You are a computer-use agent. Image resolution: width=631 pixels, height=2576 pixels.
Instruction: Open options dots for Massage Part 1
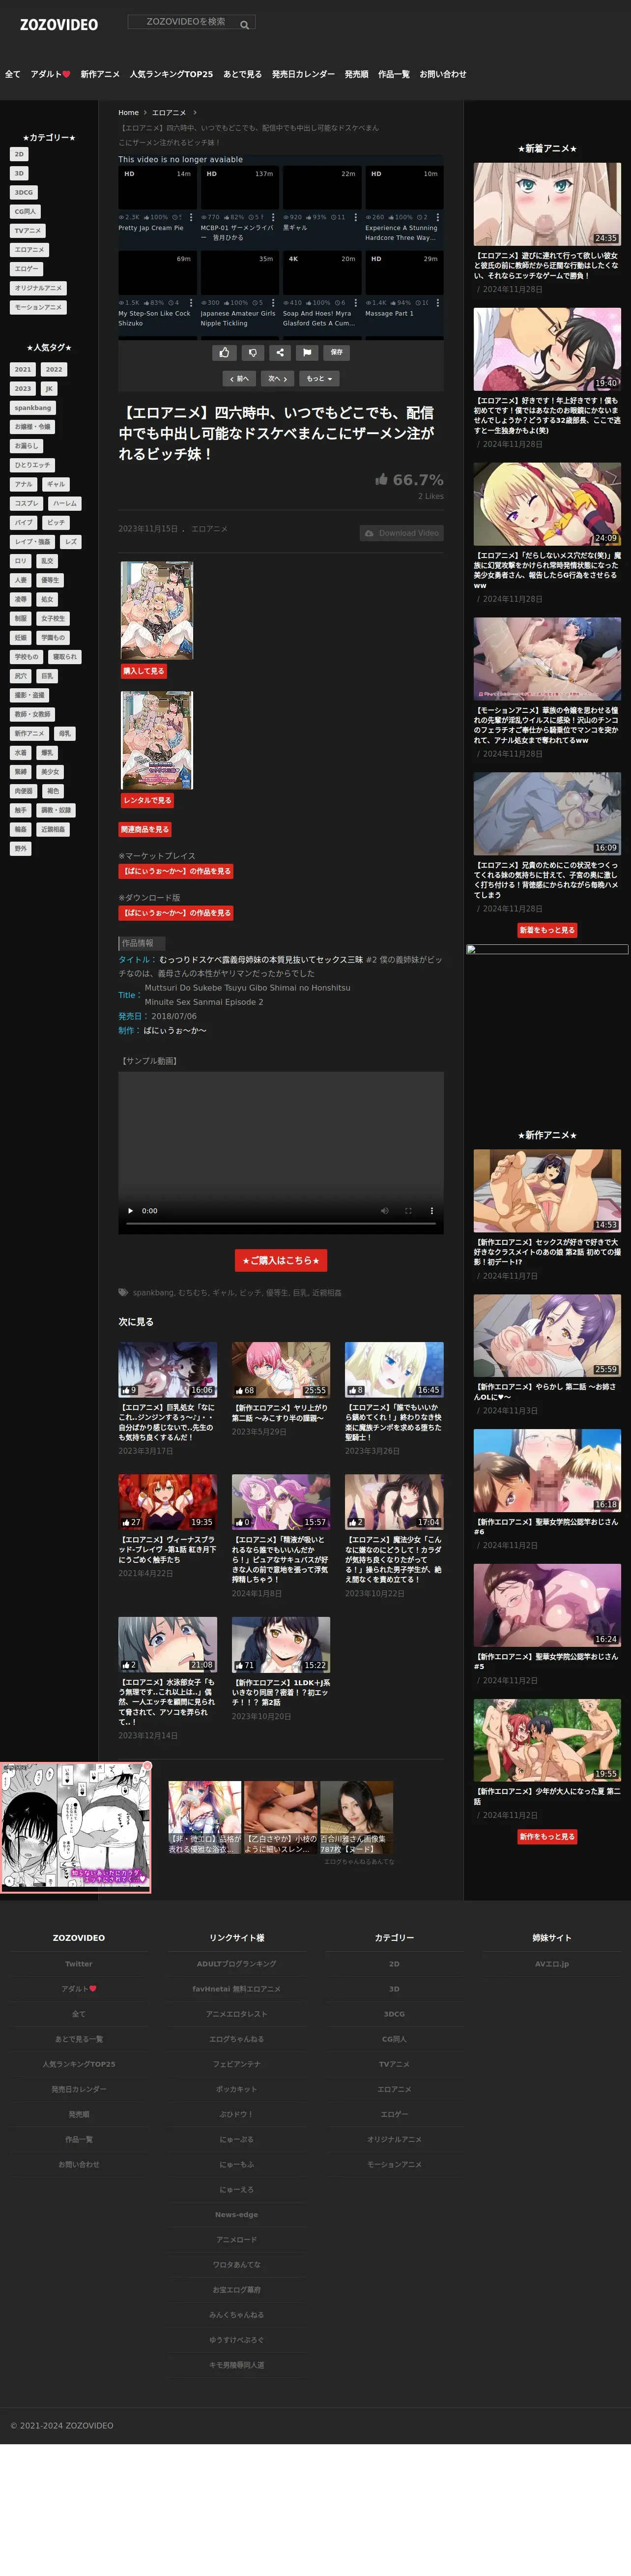tap(438, 303)
